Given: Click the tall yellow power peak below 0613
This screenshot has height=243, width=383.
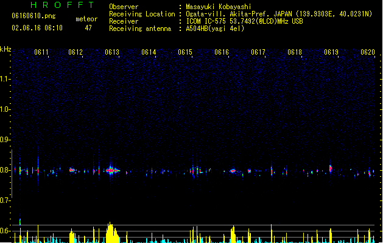Looking at the screenshot, I should tap(111, 232).
